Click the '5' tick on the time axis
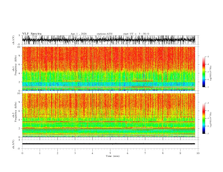 (110, 153)
